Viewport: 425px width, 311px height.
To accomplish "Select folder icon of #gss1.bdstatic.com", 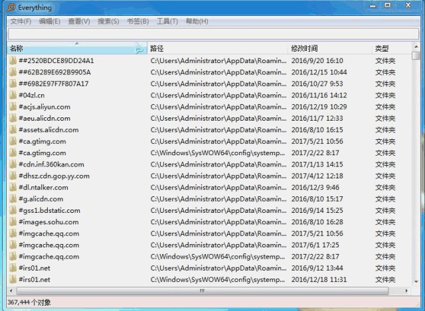I will click(x=13, y=210).
